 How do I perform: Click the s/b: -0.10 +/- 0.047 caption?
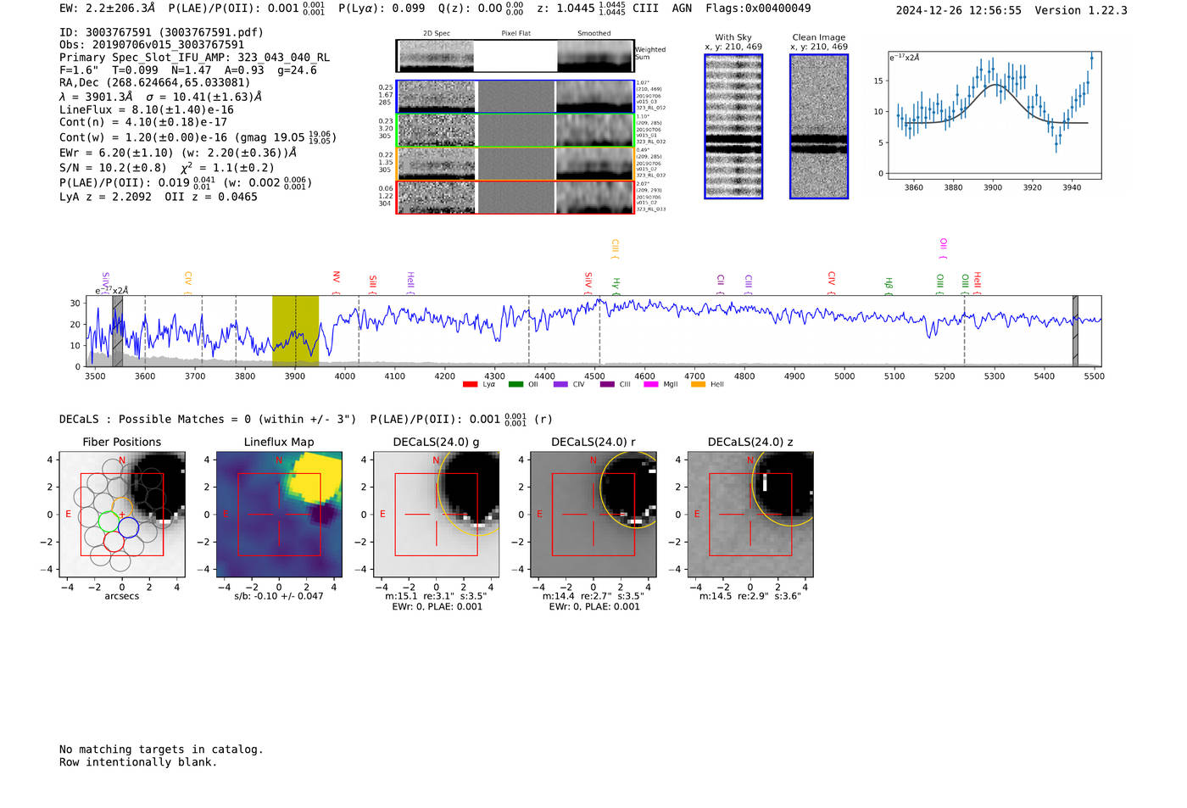point(279,596)
